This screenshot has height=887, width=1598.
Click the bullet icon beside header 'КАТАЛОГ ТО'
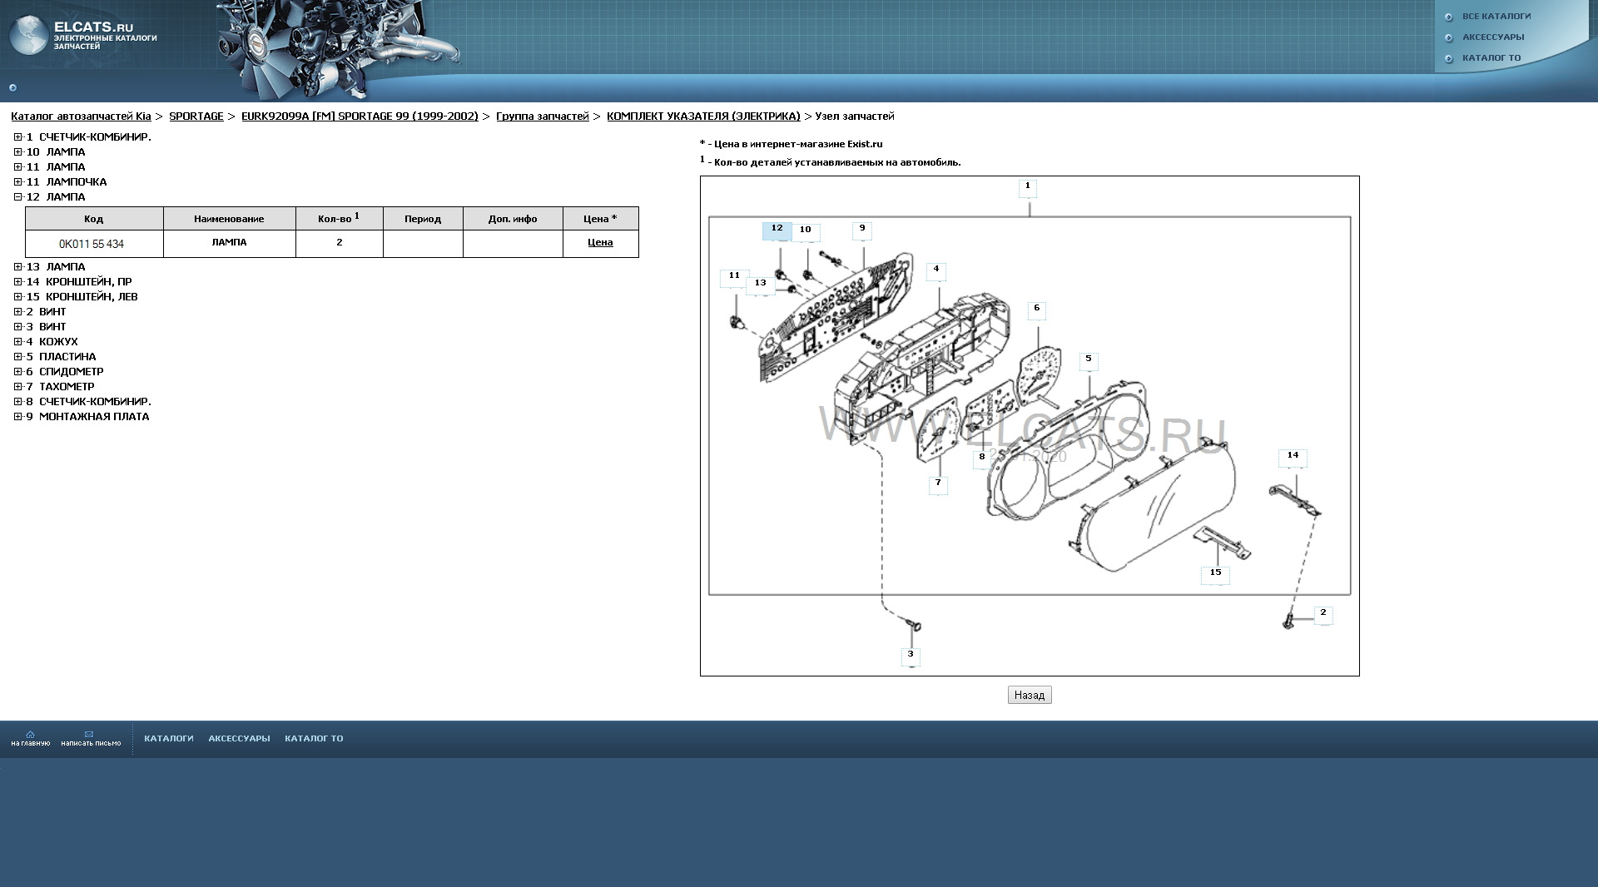click(1449, 59)
